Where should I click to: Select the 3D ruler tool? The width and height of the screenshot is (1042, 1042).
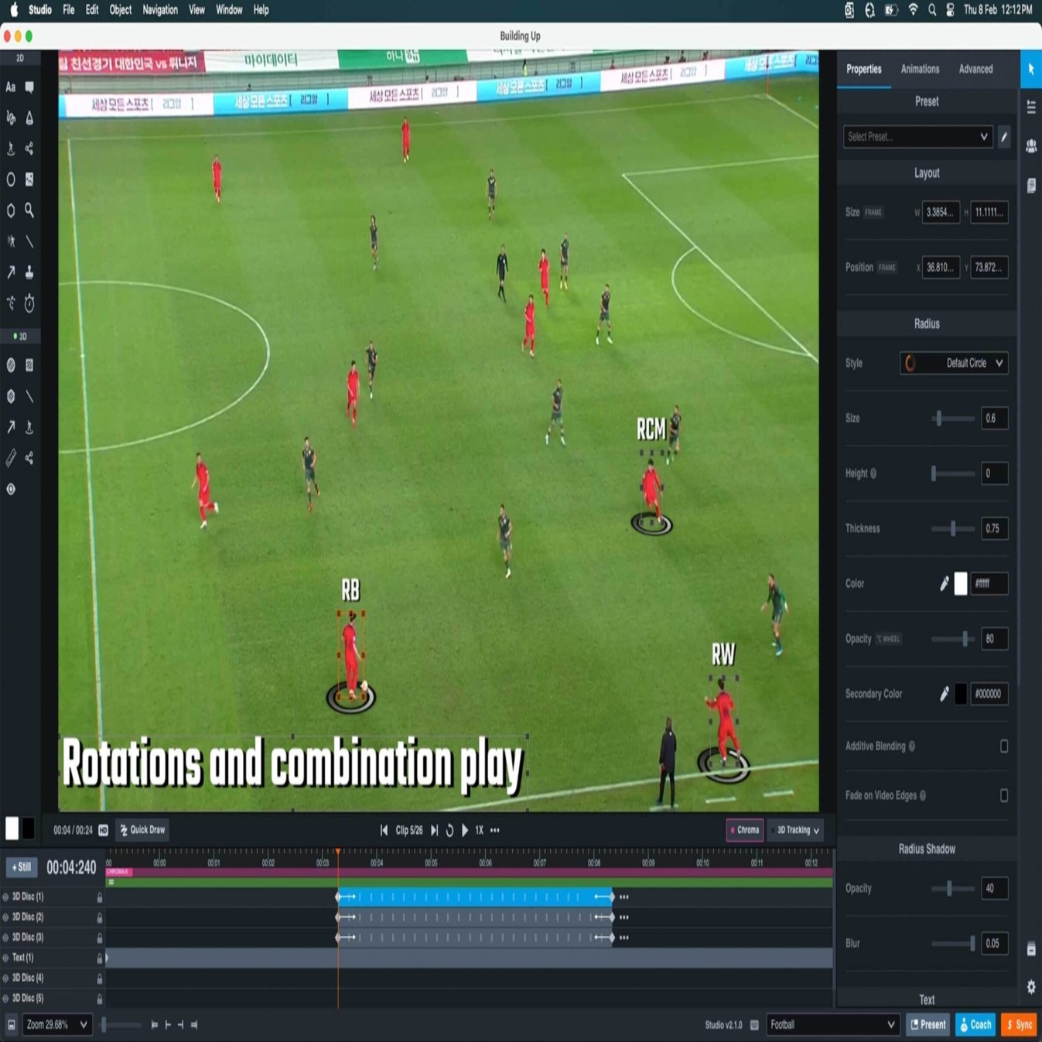[11, 458]
